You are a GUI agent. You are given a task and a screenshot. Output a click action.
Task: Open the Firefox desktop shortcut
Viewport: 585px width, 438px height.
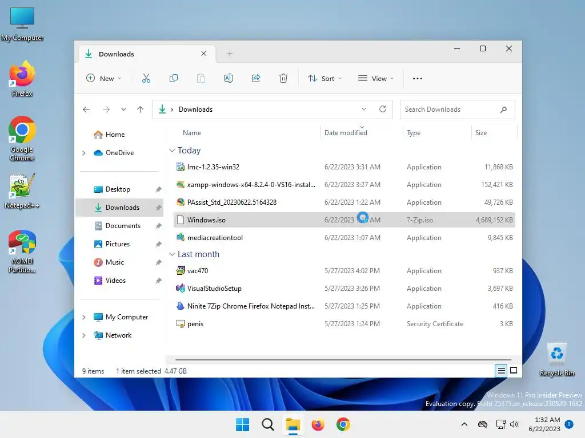(x=22, y=79)
